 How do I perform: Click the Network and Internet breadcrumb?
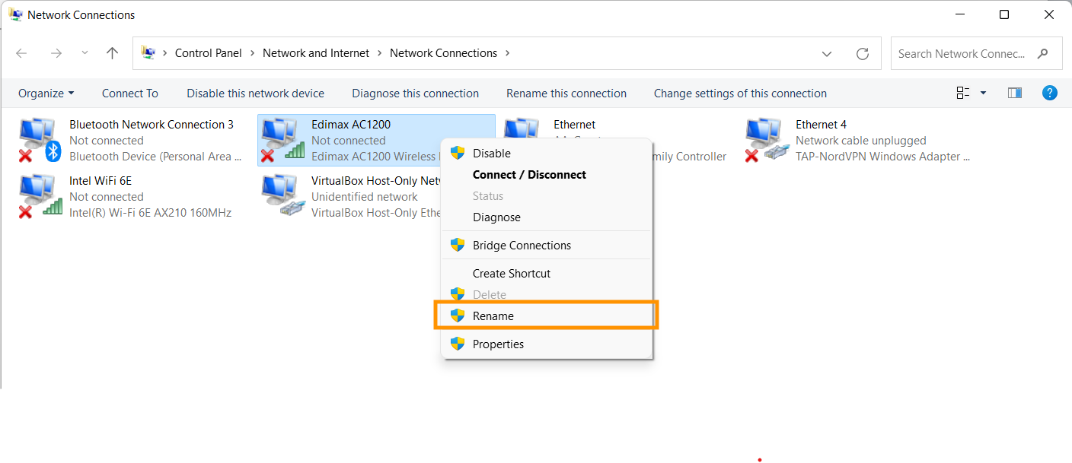click(x=316, y=53)
